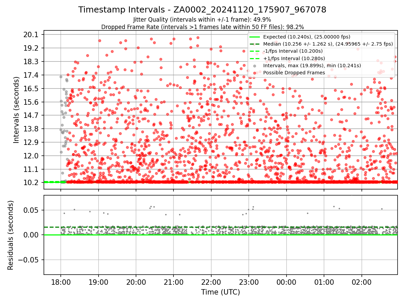Viewport: 405px width, 304px height.
Task: Click the residuals tick label −0.05
Action: [28, 260]
